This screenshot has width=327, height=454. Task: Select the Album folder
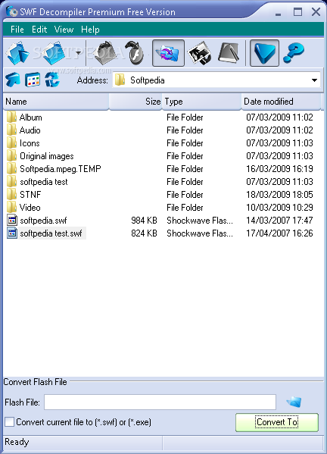click(30, 117)
